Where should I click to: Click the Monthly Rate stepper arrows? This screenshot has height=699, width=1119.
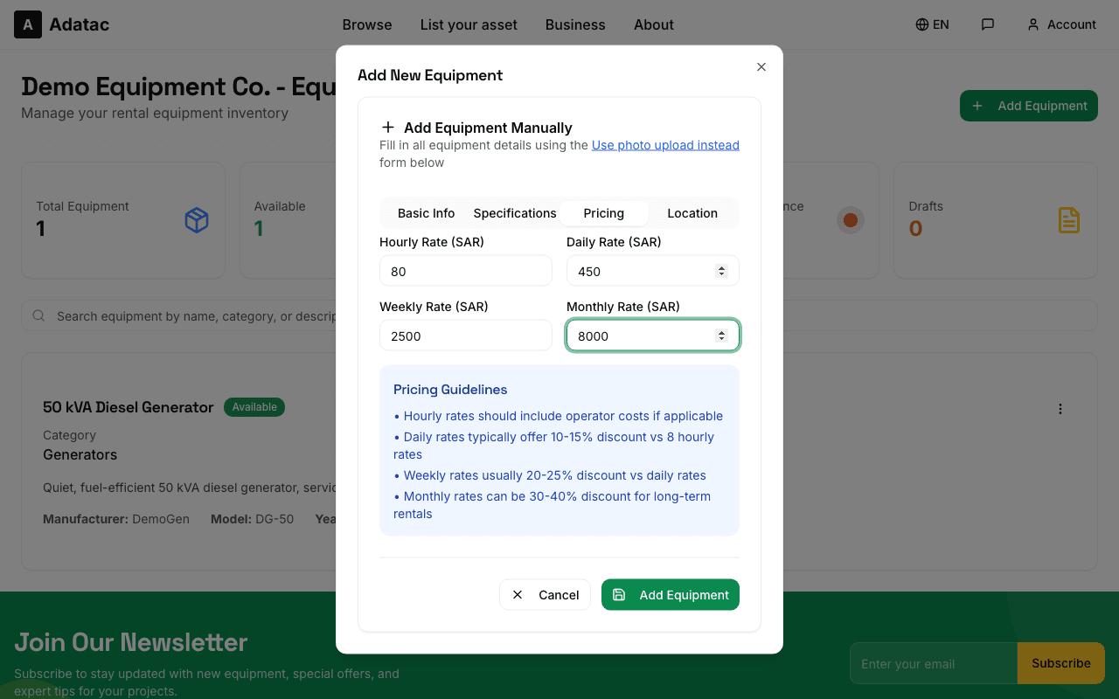coord(721,336)
